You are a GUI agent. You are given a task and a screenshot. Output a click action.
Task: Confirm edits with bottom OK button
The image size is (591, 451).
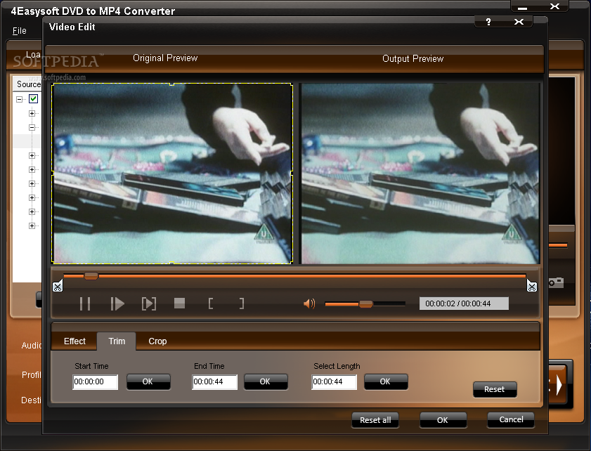click(x=443, y=420)
